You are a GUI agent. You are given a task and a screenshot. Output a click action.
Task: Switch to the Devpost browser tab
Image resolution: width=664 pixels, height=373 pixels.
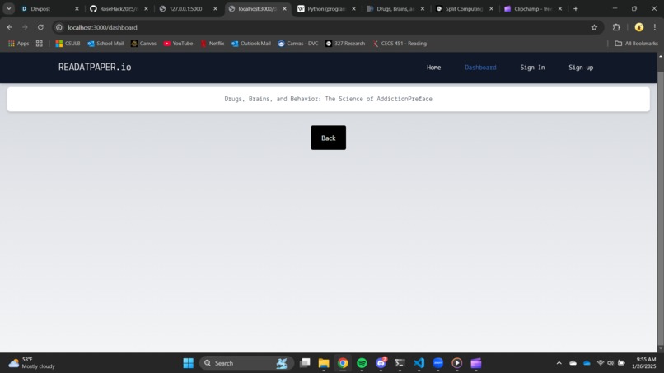coord(49,8)
